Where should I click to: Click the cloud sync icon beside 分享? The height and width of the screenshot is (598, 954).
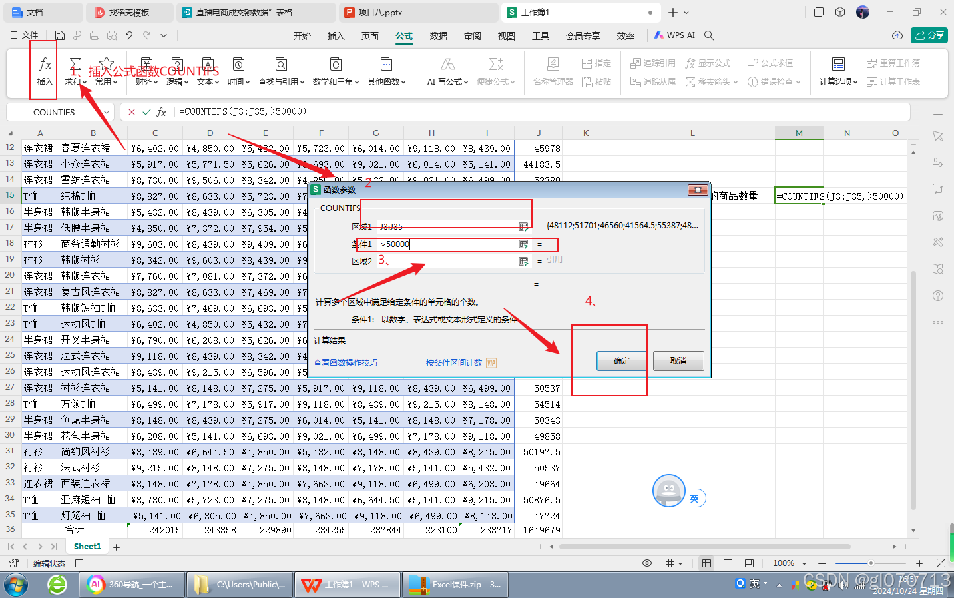[897, 35]
